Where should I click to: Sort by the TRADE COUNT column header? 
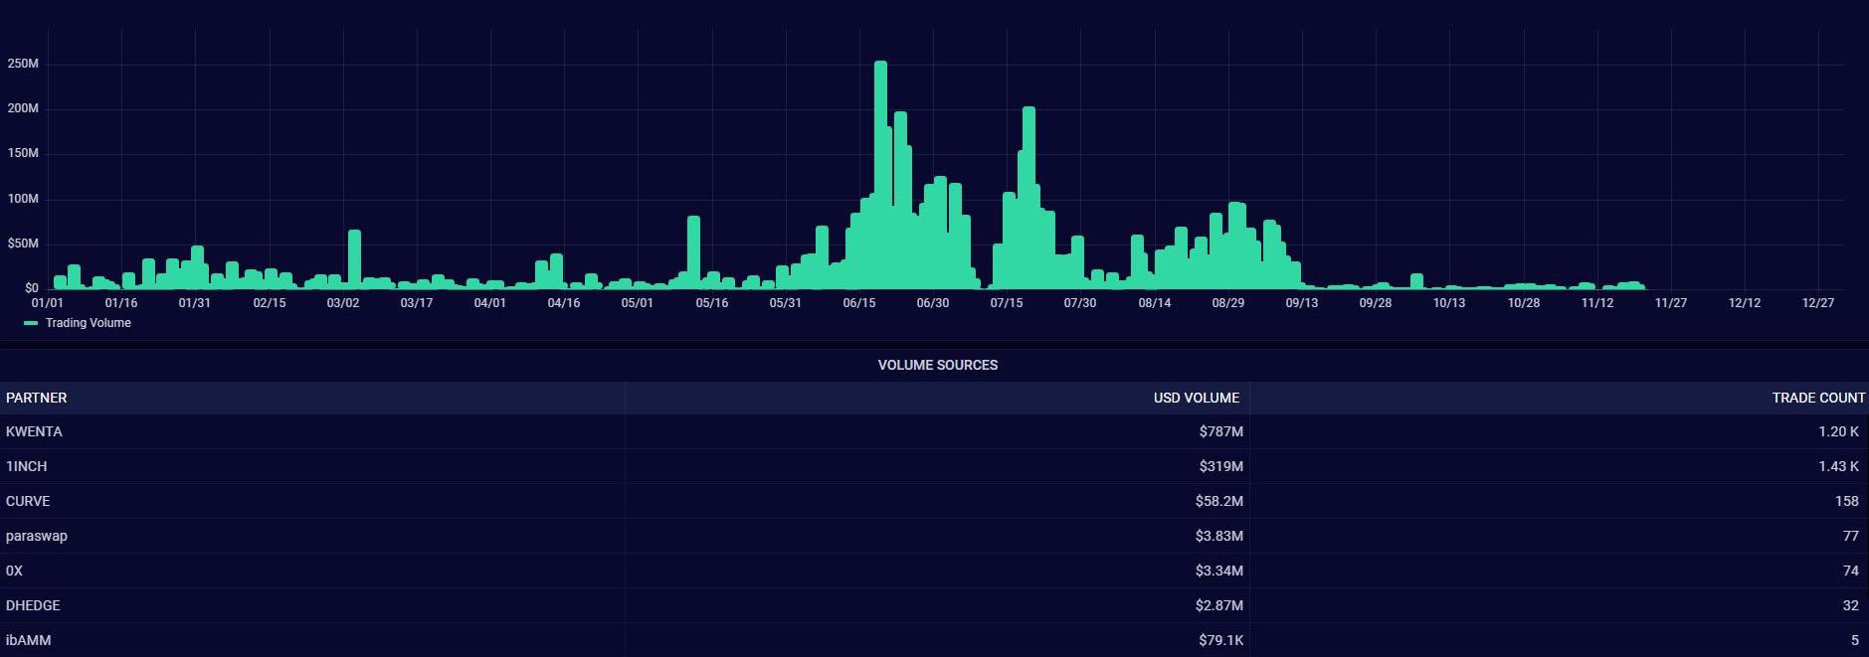pos(1817,398)
